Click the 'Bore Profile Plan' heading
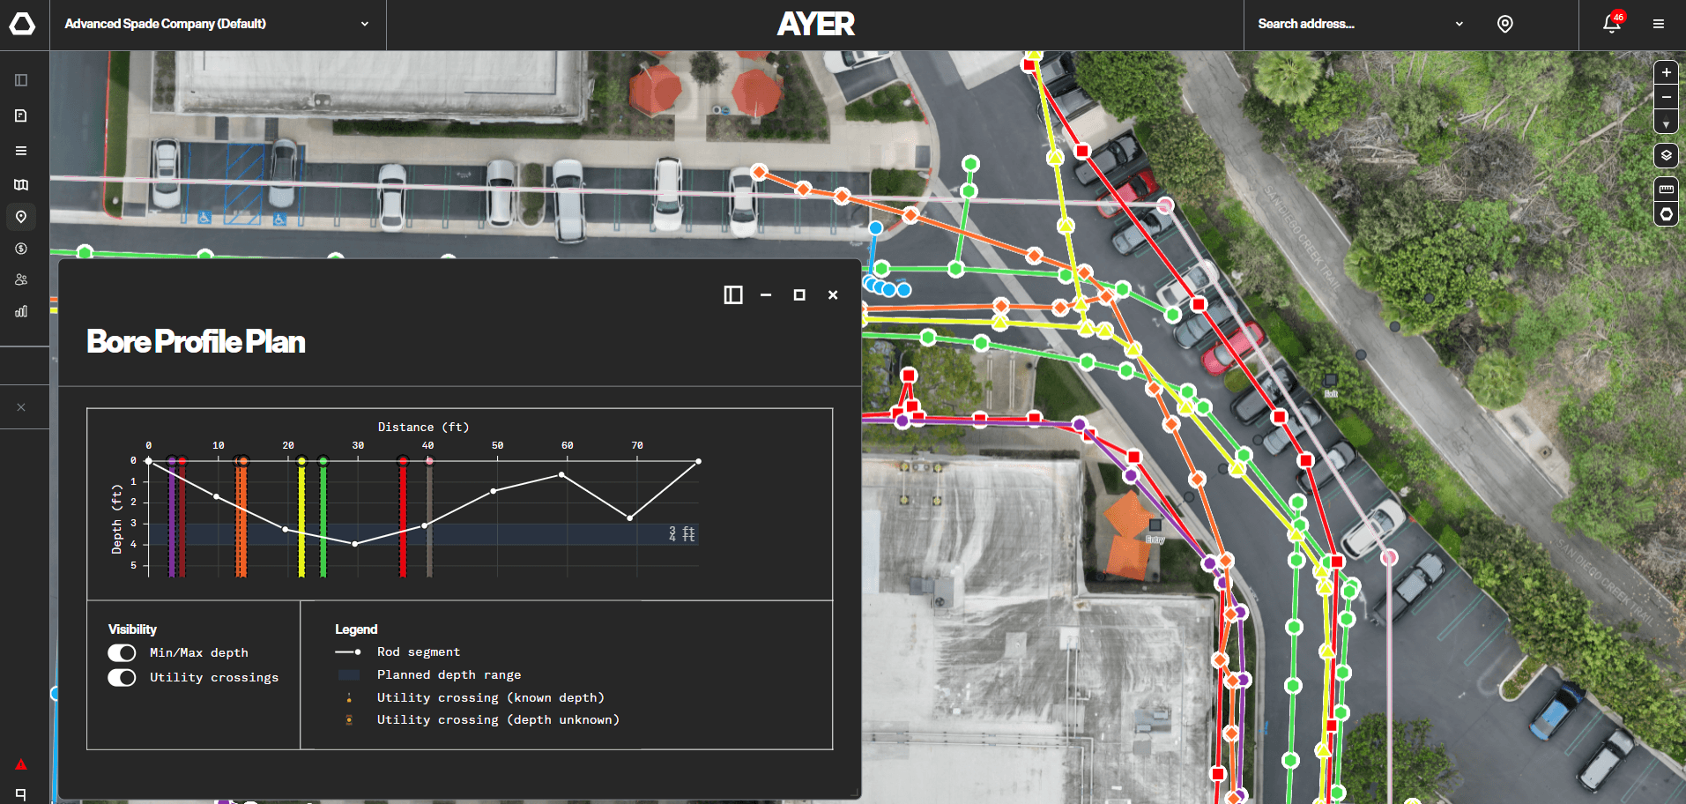 197,342
